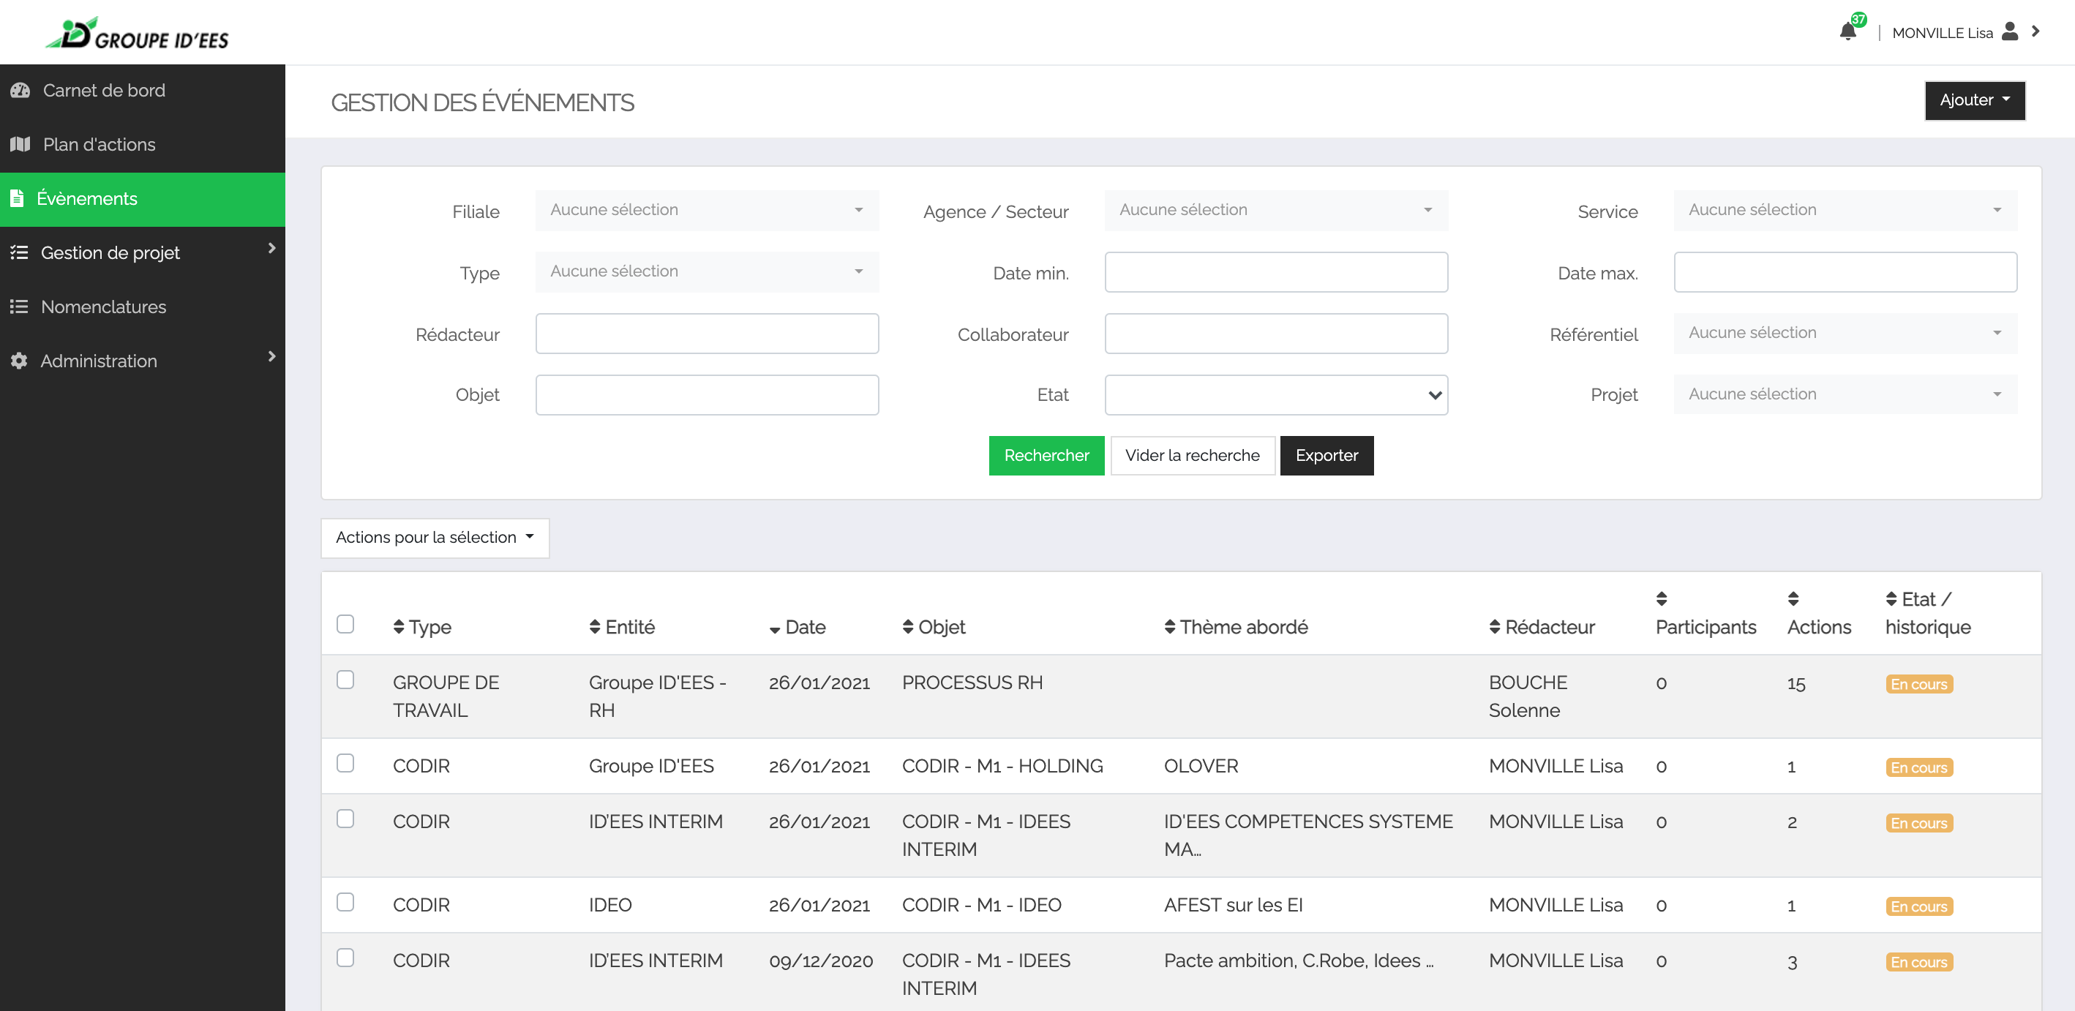2075x1011 pixels.
Task: Click the green Rechercher button
Action: tap(1046, 455)
